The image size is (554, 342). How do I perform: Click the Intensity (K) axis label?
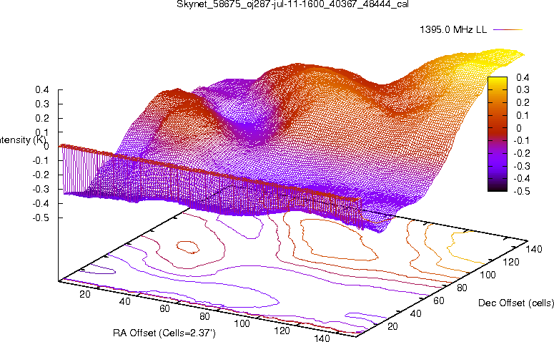pos(23,140)
